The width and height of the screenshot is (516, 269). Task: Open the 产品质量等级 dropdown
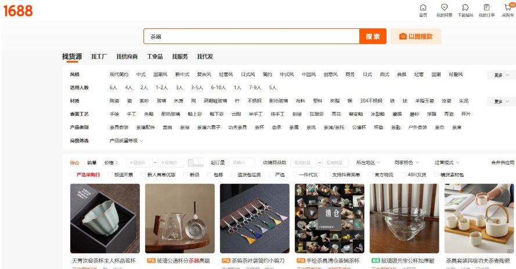tap(127, 141)
